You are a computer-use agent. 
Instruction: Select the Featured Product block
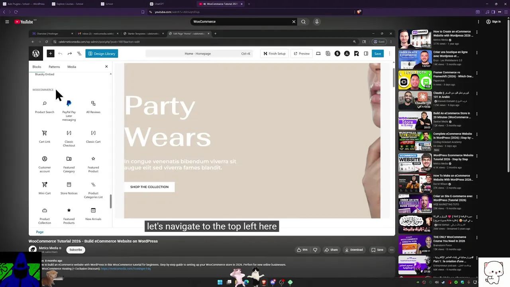(x=93, y=164)
